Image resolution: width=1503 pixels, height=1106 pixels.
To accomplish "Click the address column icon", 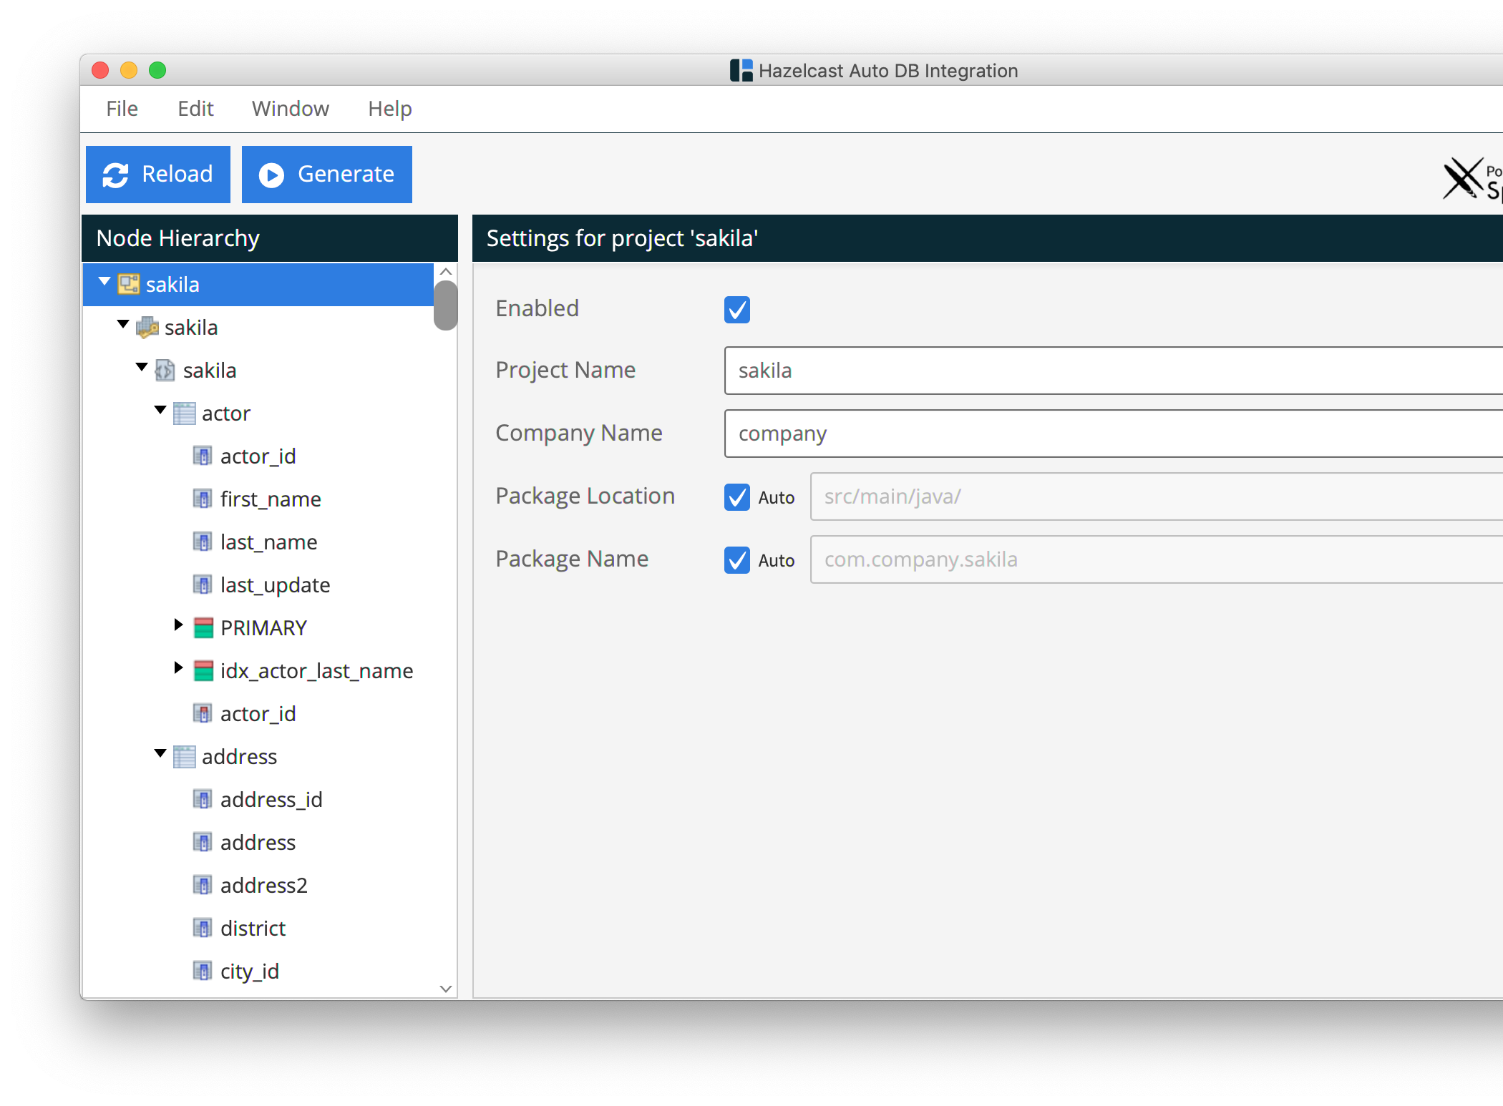I will [203, 842].
